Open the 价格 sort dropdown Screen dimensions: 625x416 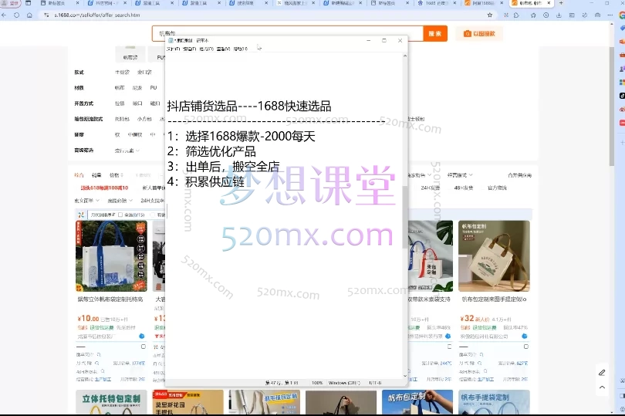pyautogui.click(x=116, y=175)
